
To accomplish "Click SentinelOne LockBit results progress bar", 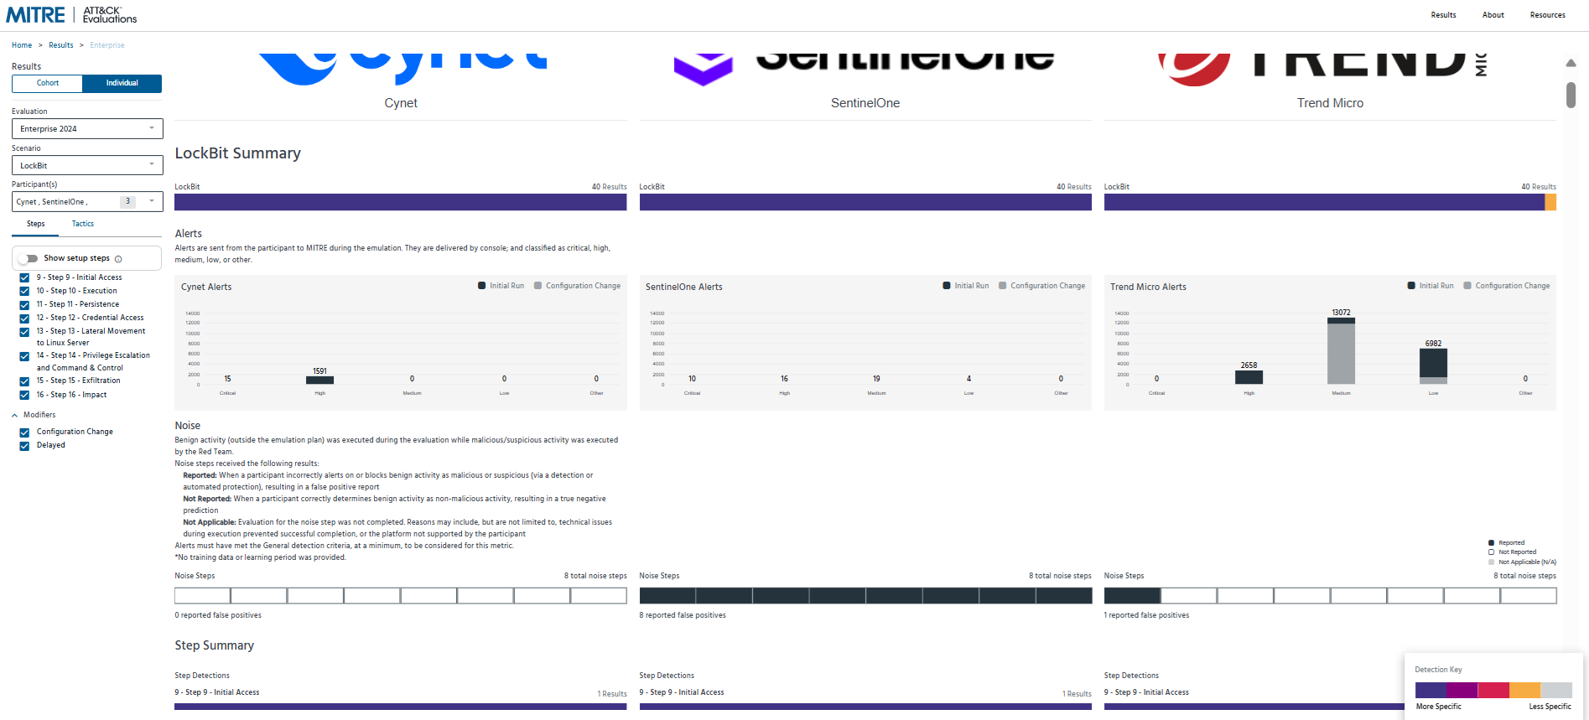I will [865, 202].
